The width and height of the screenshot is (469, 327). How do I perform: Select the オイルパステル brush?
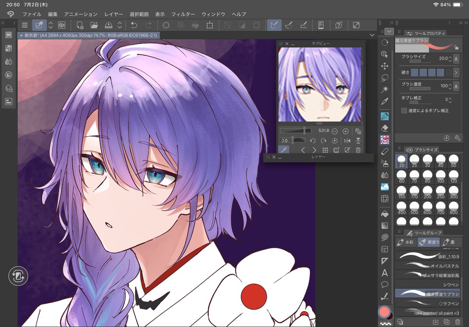427,266
